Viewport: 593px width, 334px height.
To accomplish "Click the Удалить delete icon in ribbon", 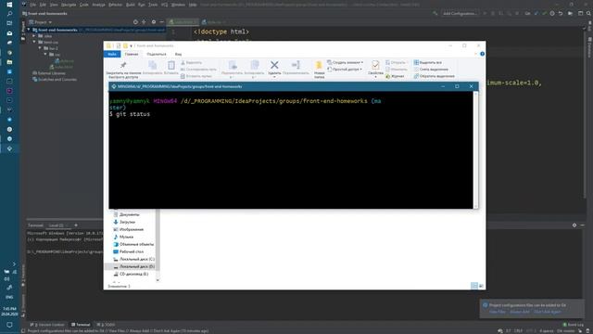I will tap(274, 65).
